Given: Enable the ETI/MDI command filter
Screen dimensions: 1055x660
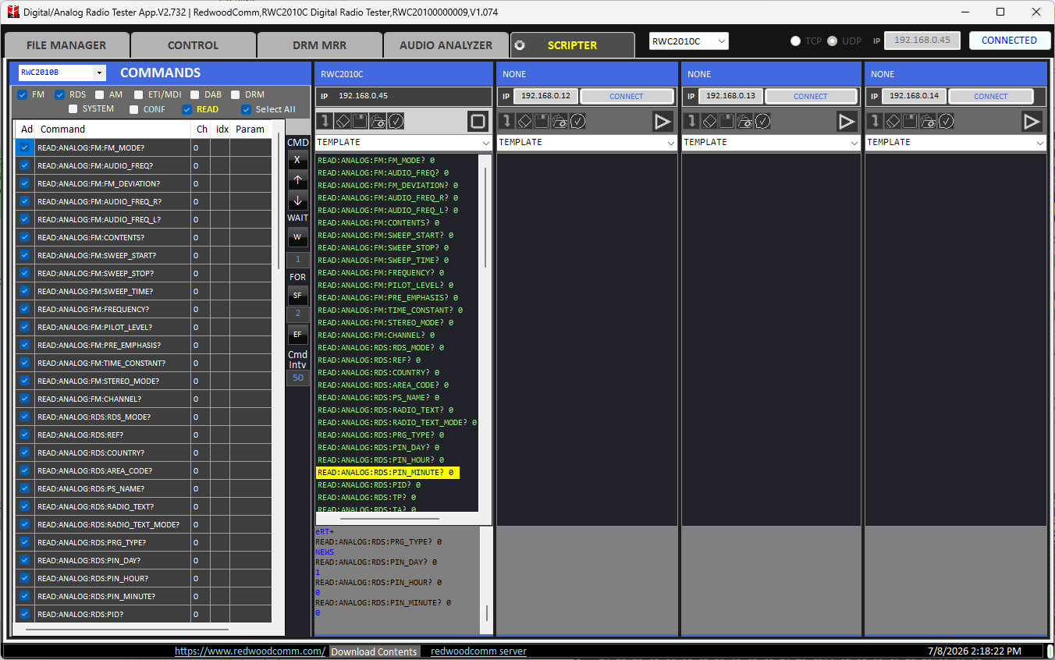Looking at the screenshot, I should coord(137,95).
